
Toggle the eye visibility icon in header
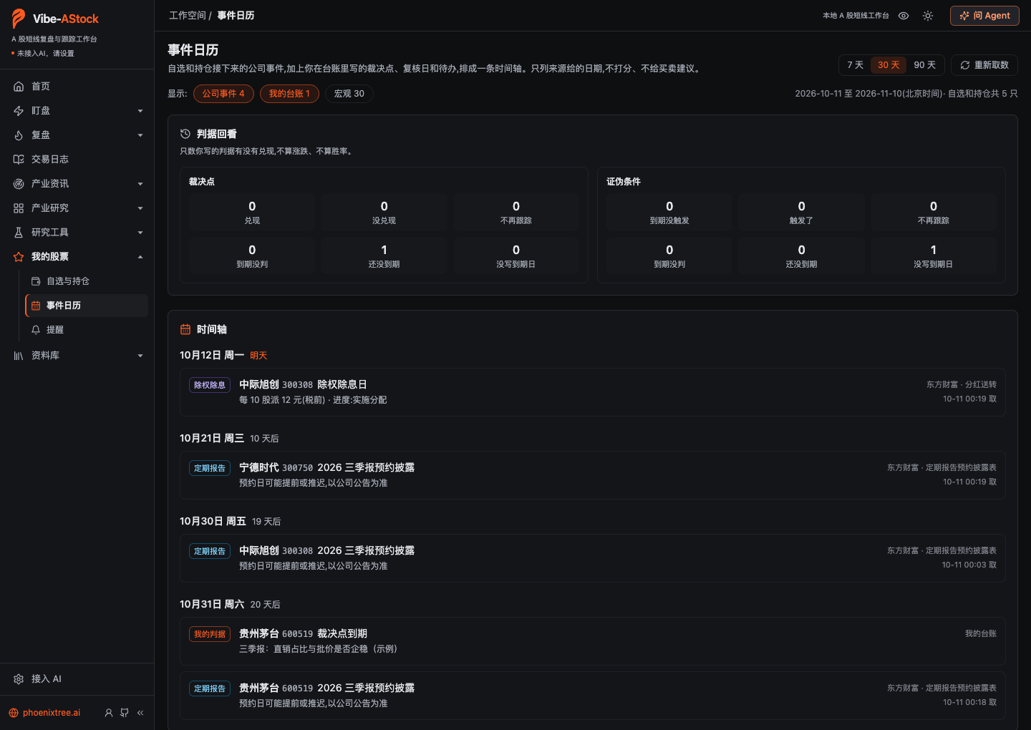coord(904,16)
